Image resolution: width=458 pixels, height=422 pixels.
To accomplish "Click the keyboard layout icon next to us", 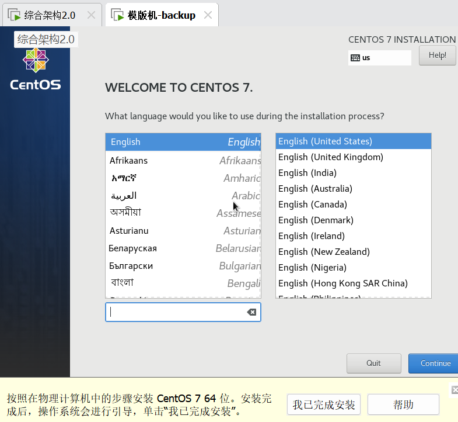I will (x=355, y=58).
